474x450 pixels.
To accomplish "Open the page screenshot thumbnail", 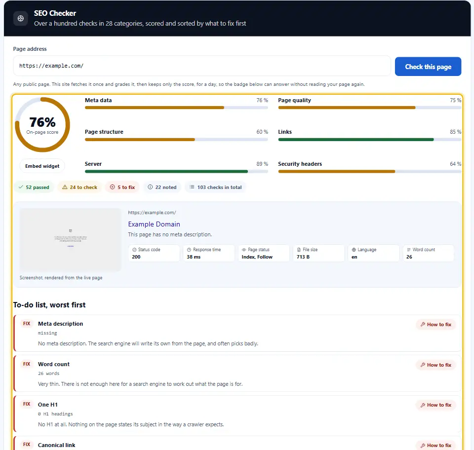I will point(70,240).
